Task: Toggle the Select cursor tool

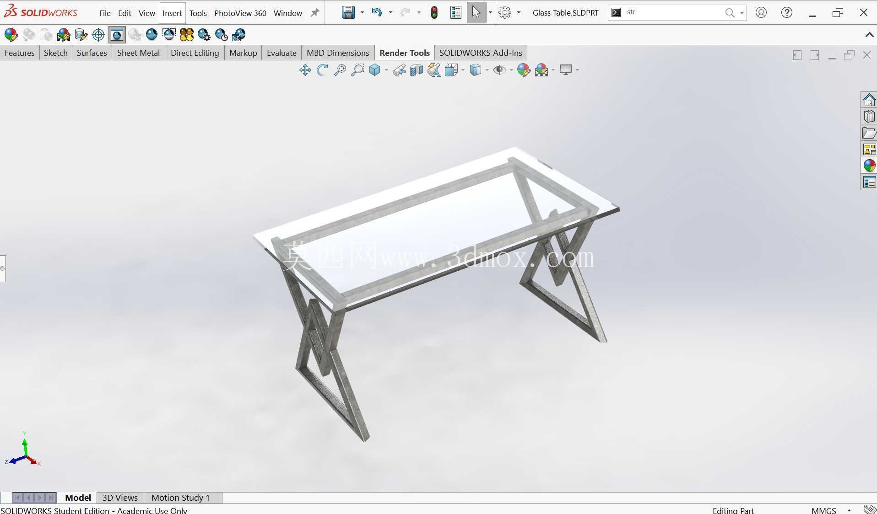Action: 476,12
